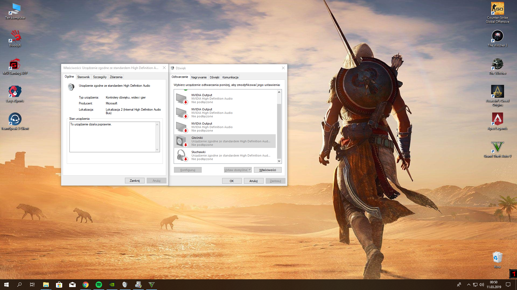Open the network icon in the system tray
The height and width of the screenshot is (290, 517).
coord(475,285)
